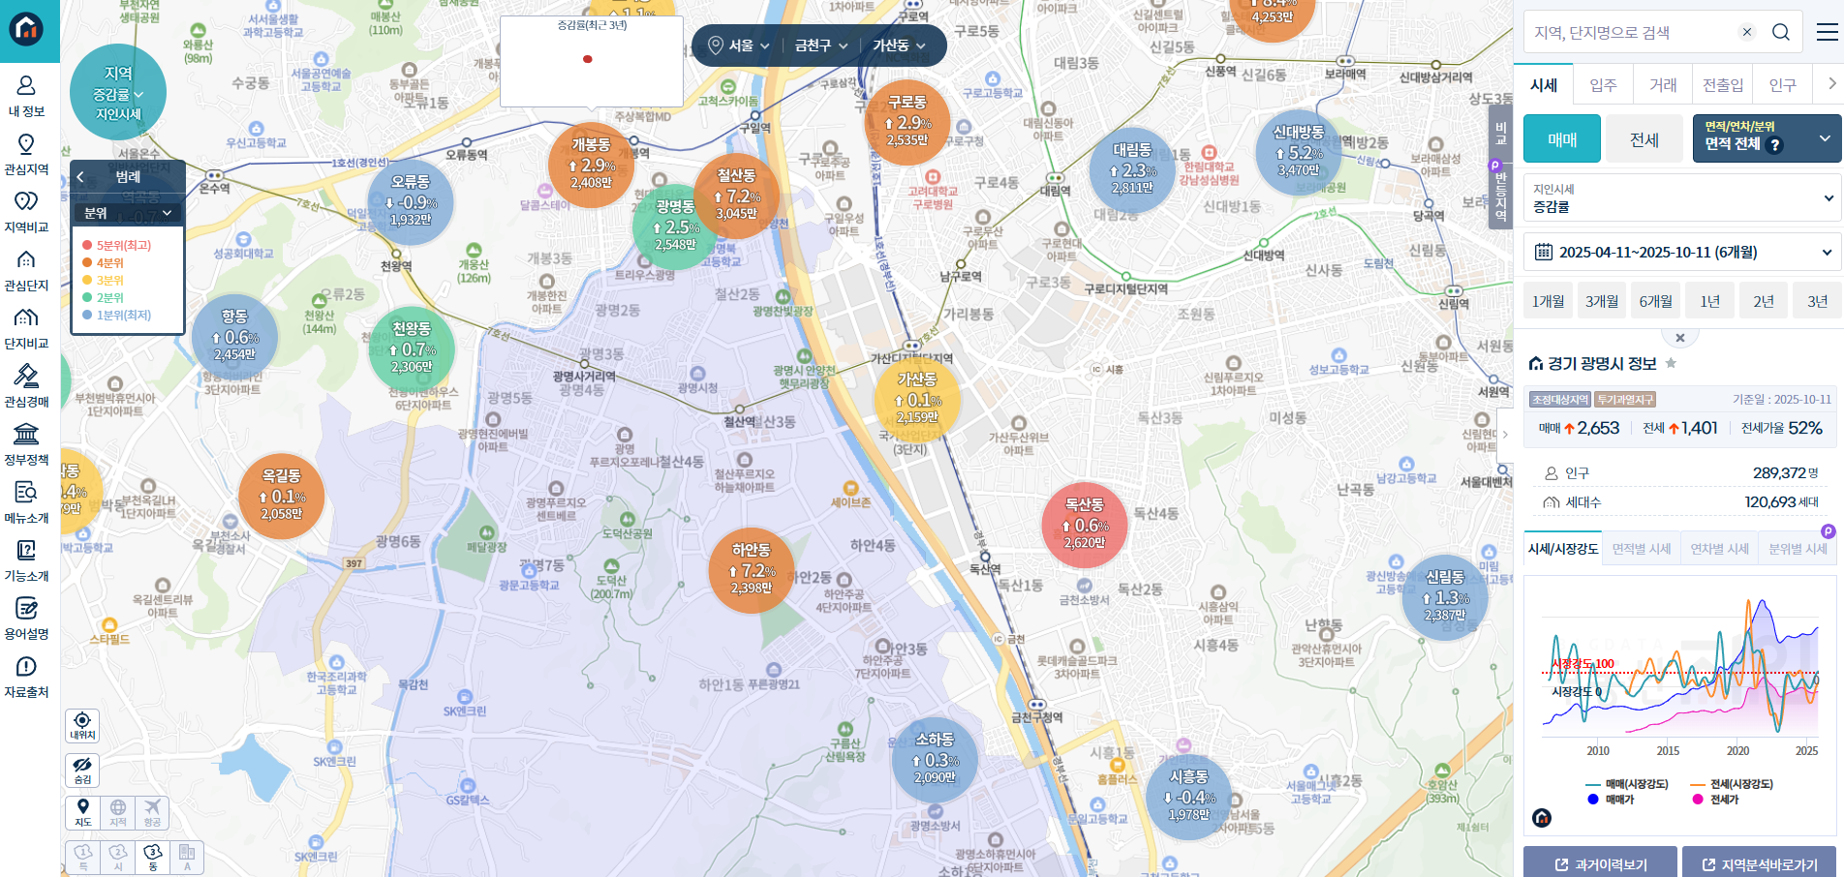
Task: Open the hamburger menu icon
Action: point(1827,32)
